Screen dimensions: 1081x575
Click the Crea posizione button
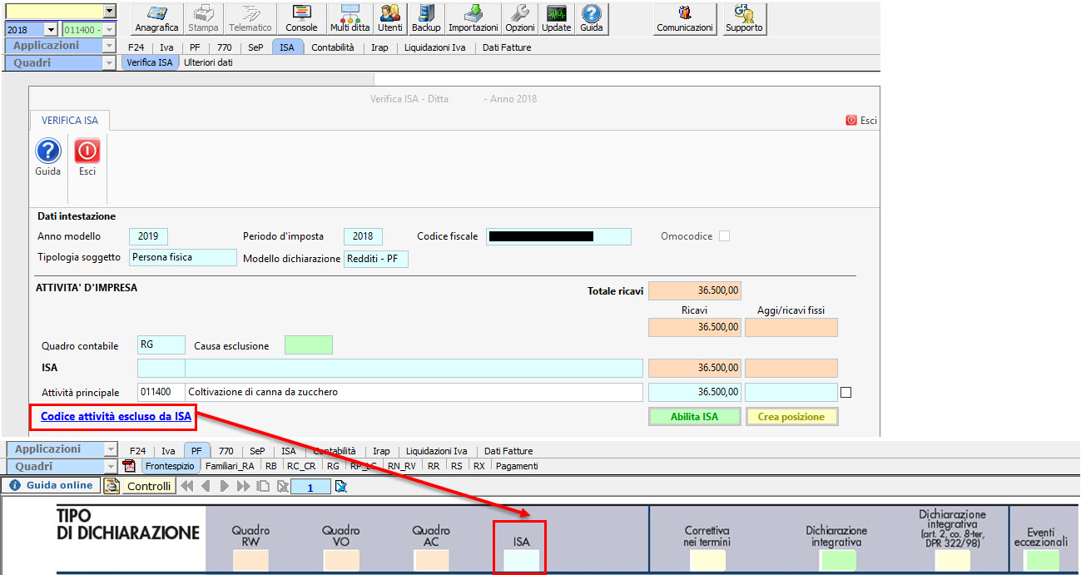(x=791, y=417)
